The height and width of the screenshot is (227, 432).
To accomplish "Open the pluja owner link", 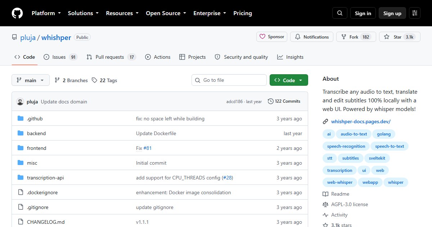I will pos(28,37).
